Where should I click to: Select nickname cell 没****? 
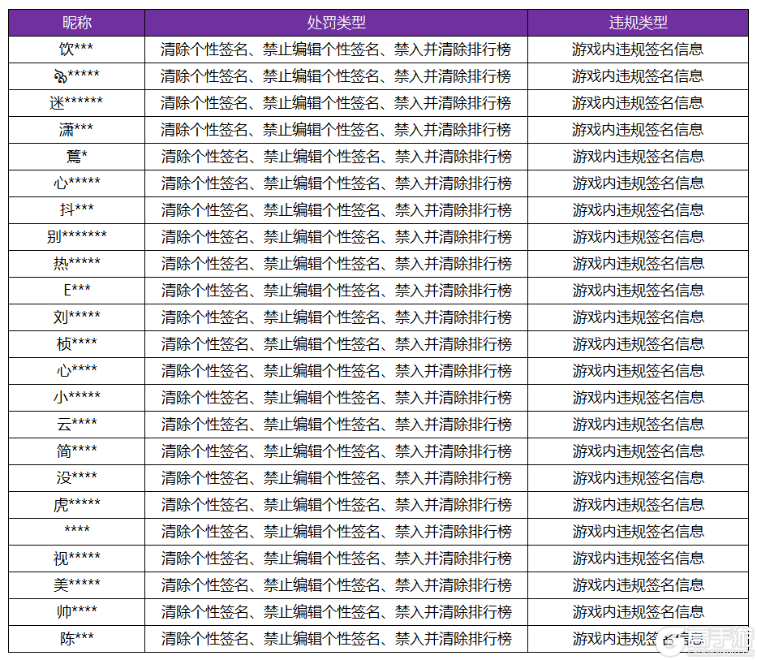coord(76,478)
